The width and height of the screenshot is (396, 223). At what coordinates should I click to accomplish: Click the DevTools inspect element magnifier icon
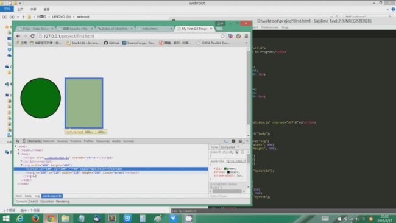point(18,141)
